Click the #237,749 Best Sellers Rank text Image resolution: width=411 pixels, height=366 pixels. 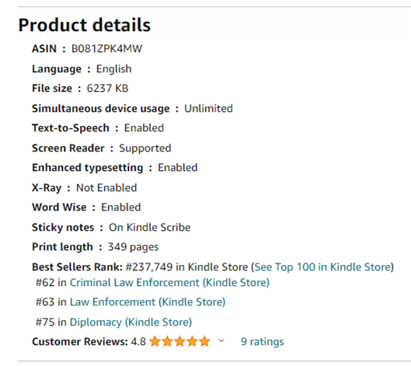coord(149,267)
